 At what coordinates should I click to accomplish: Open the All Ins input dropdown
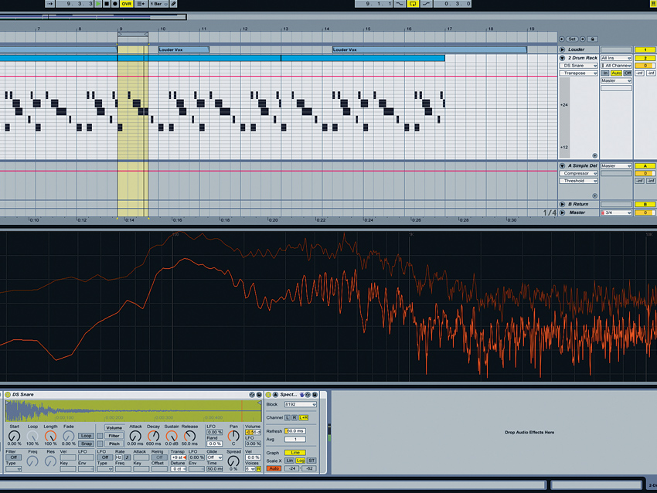[x=616, y=58]
